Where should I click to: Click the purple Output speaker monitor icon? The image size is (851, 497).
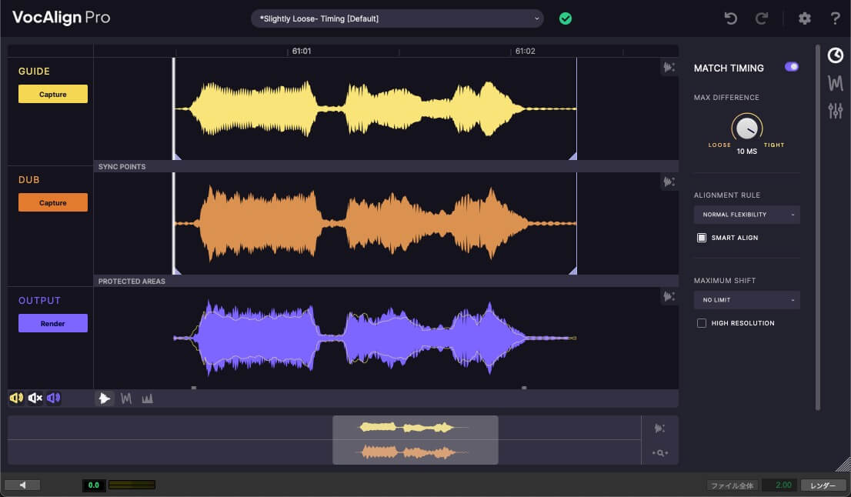tap(53, 398)
